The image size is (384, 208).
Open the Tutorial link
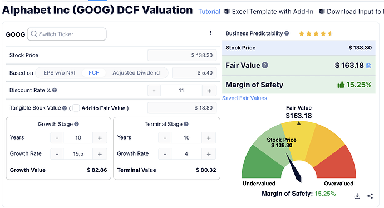[209, 12]
